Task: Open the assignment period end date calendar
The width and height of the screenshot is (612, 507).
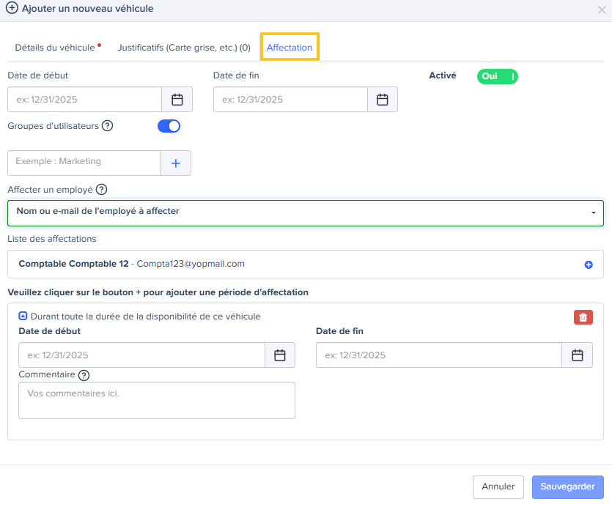Action: coord(577,355)
